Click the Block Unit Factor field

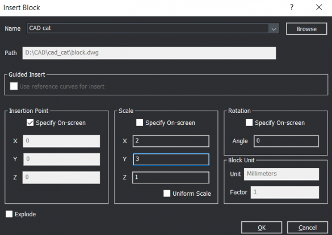(285, 192)
